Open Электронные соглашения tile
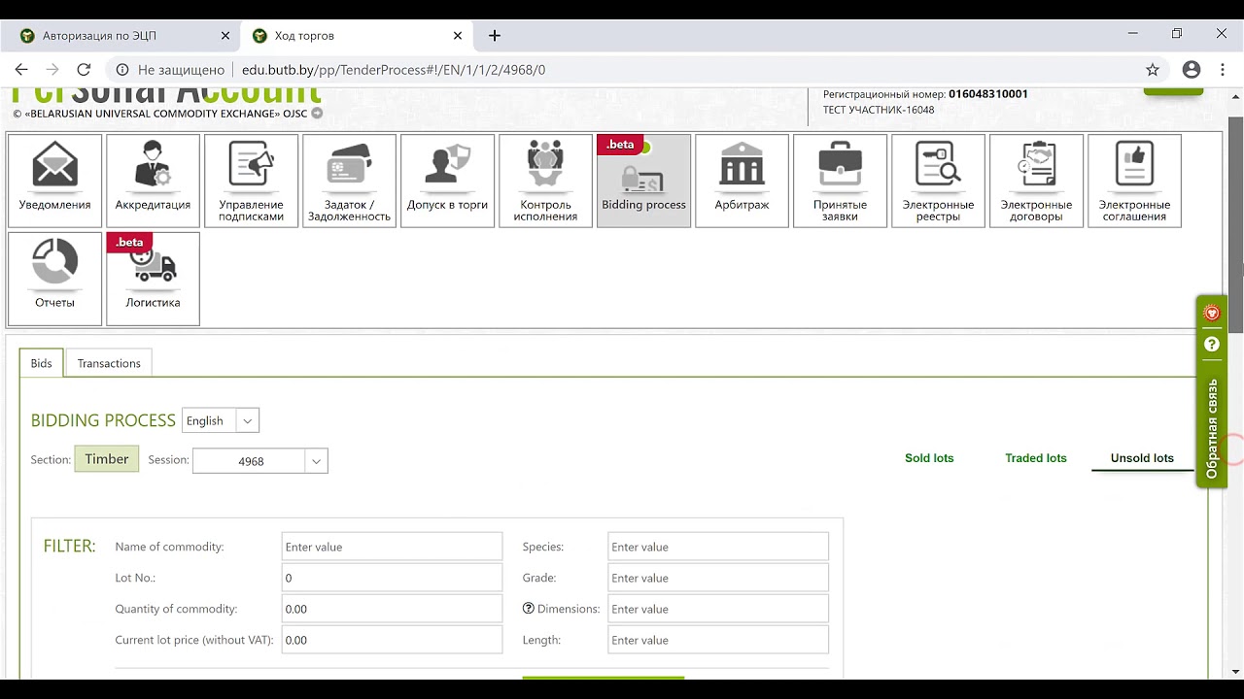1244x699 pixels. pos(1134,181)
